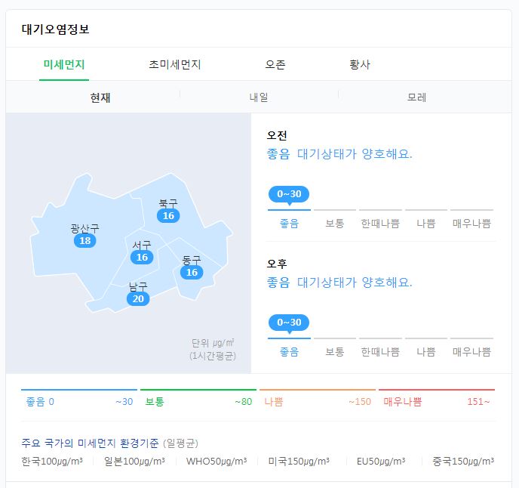Select 서구 district value 16 marker
This screenshot has width=519, height=488.
(x=142, y=258)
